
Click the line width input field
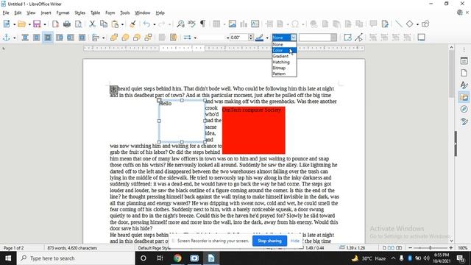click(x=239, y=38)
